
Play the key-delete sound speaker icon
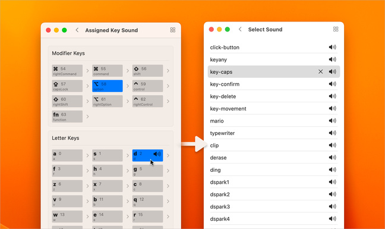pyautogui.click(x=333, y=96)
